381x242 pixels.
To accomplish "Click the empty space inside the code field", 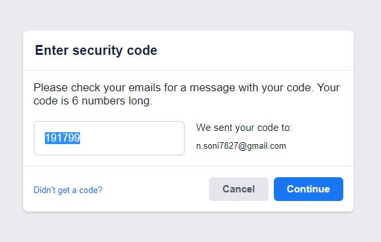I will tap(132, 138).
